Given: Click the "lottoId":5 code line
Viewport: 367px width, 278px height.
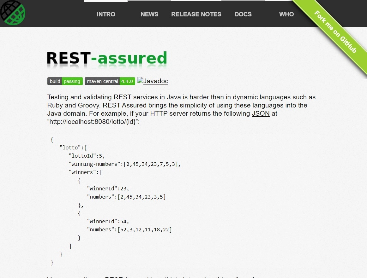Looking at the screenshot, I should pos(87,156).
